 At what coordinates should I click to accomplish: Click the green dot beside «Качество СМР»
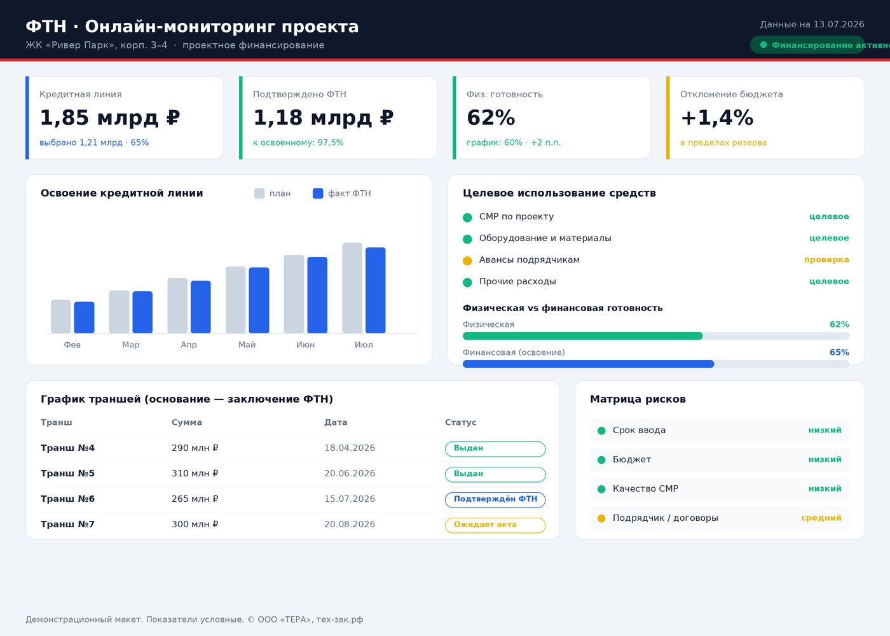click(x=601, y=490)
